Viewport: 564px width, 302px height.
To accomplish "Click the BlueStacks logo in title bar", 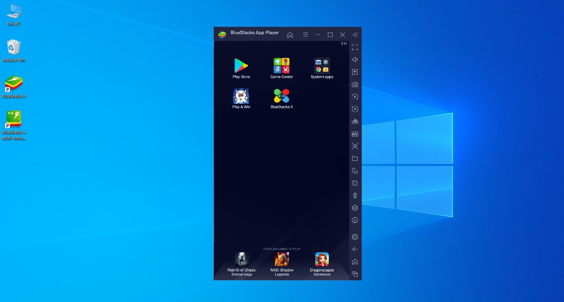I will 222,35.
